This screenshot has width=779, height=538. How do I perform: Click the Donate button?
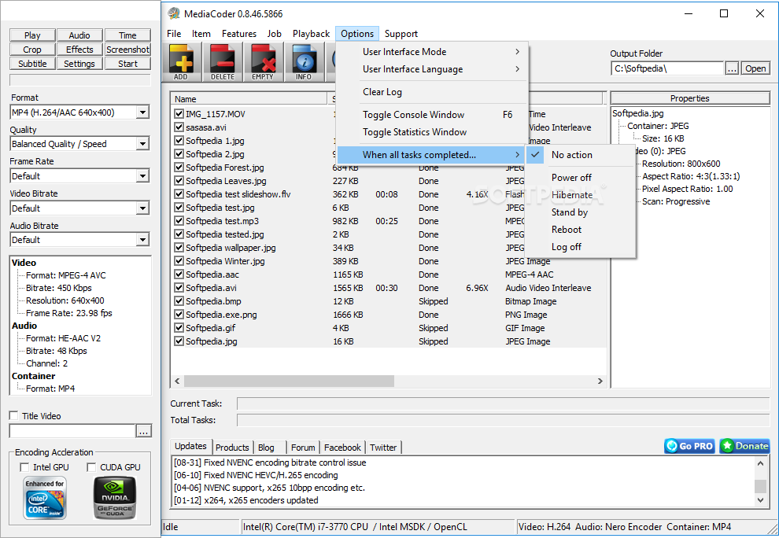744,446
